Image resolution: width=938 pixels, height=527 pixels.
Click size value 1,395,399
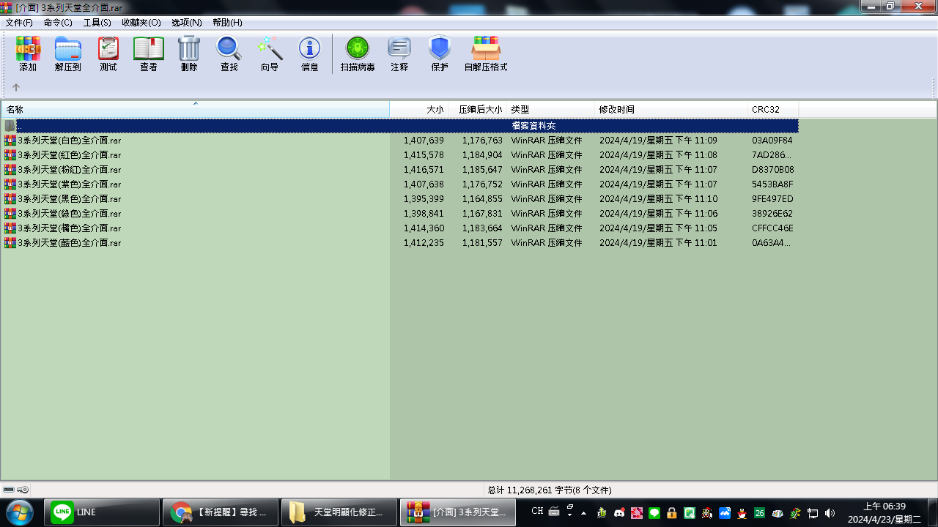[x=424, y=199]
